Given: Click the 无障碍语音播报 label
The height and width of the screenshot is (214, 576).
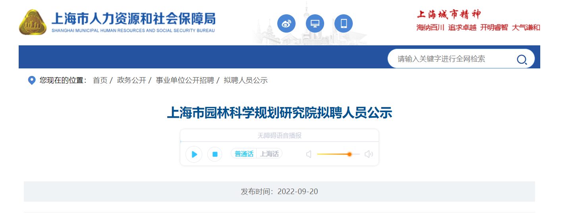Looking at the screenshot, I should [279, 136].
